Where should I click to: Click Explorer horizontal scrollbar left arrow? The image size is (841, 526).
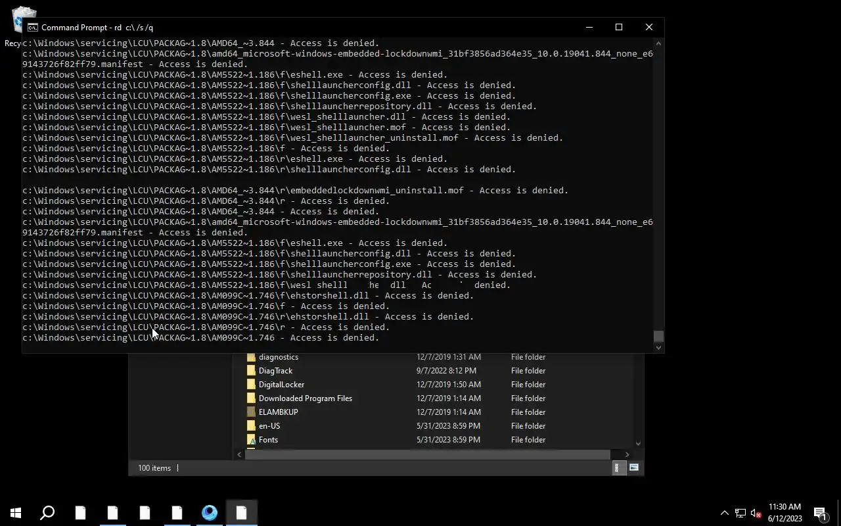coord(240,454)
